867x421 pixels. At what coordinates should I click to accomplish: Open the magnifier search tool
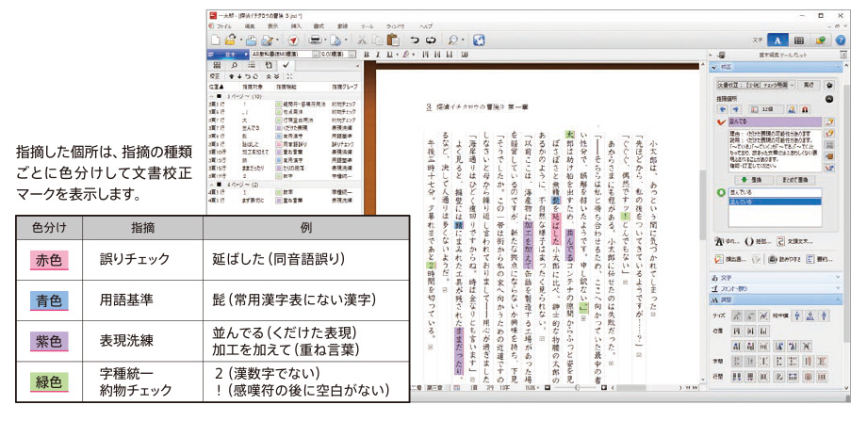(453, 40)
